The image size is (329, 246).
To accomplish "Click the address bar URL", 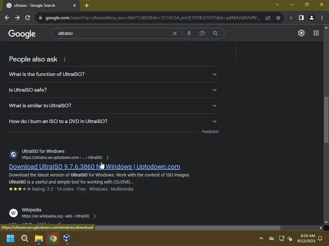I will (153, 18).
